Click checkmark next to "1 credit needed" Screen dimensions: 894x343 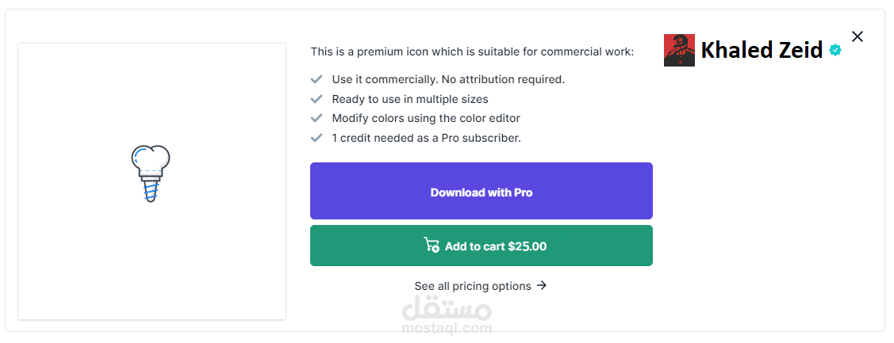pos(317,138)
